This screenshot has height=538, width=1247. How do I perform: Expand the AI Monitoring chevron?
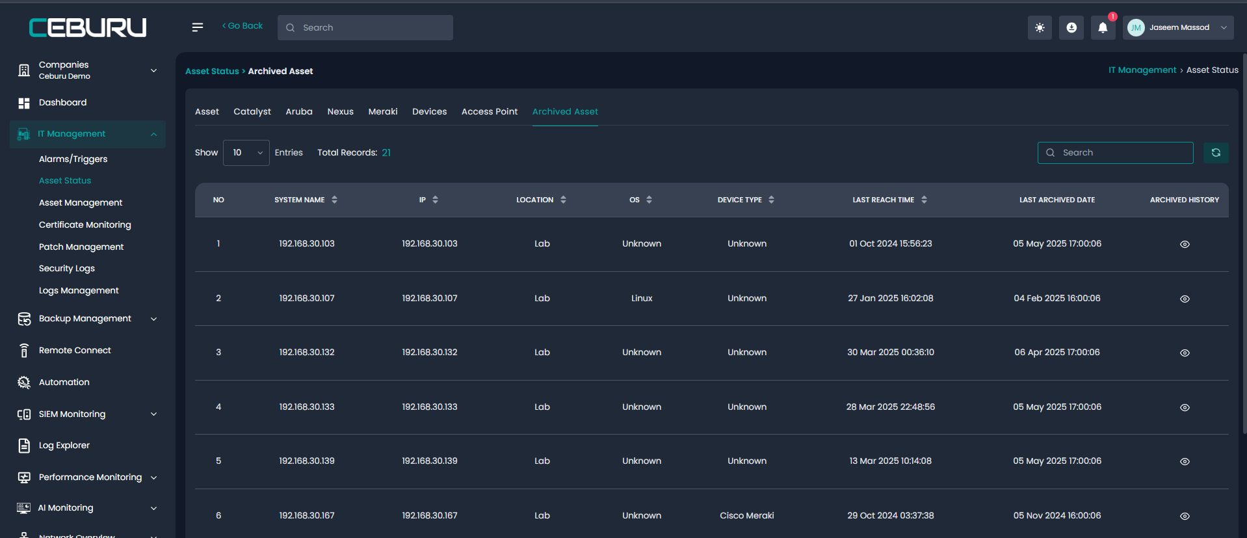(154, 508)
